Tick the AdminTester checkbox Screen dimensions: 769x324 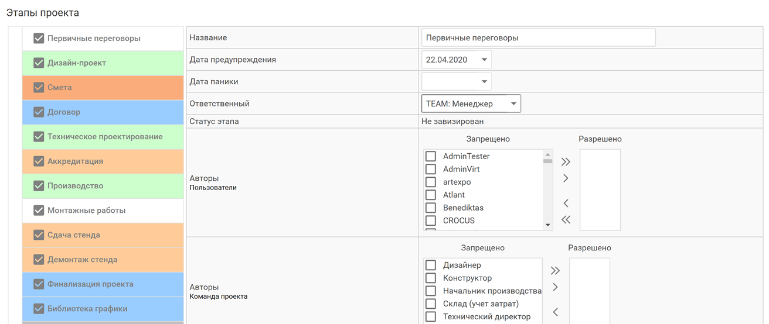(431, 156)
